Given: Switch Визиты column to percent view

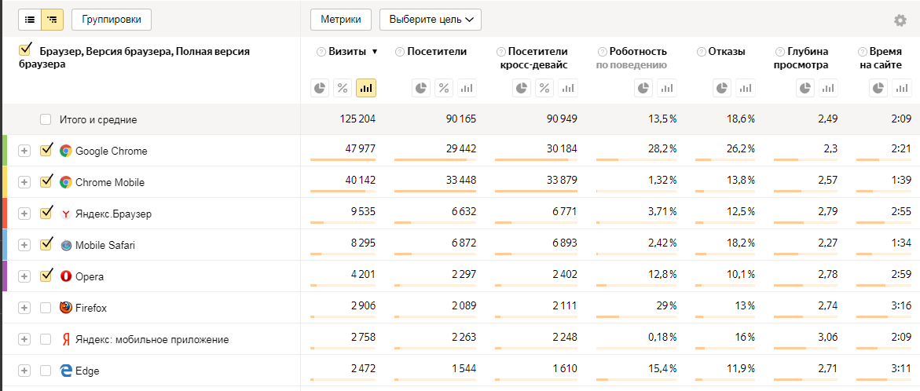Looking at the screenshot, I should (343, 88).
